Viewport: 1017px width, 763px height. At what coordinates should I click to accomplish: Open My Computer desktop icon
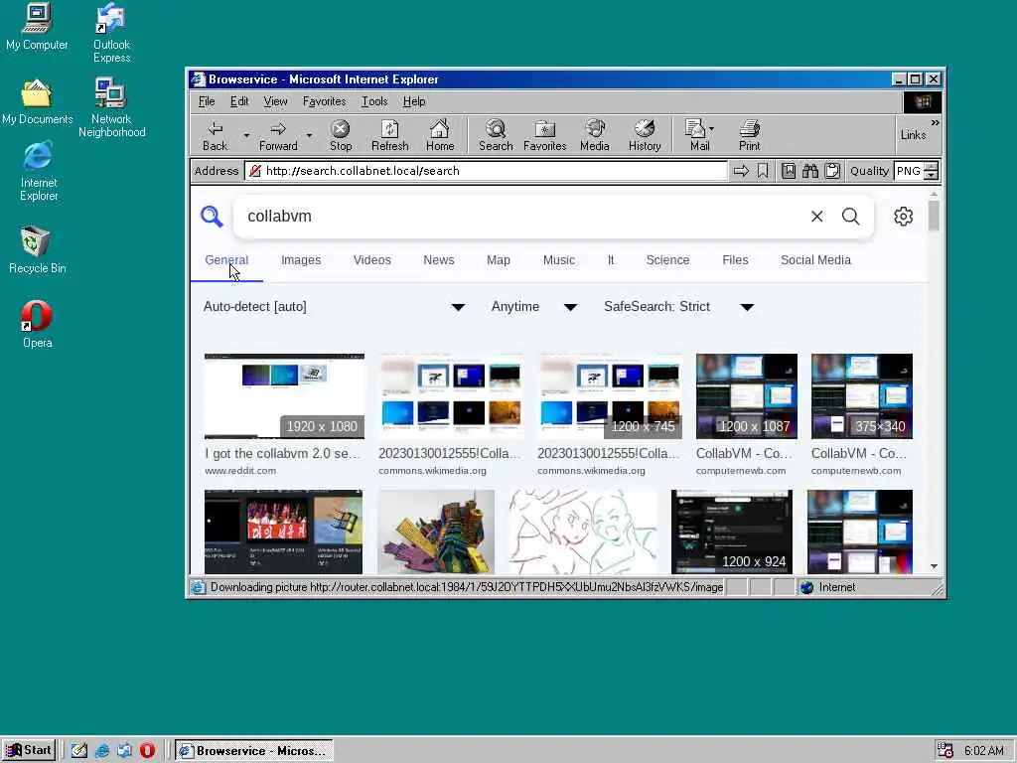click(37, 27)
